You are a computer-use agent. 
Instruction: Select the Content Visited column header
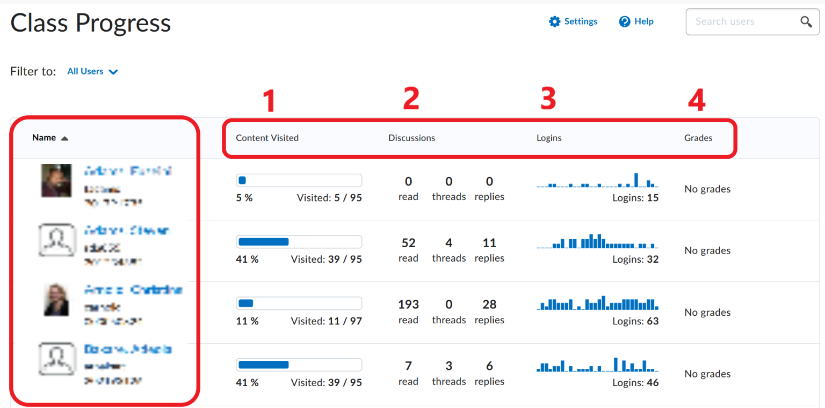pyautogui.click(x=267, y=138)
